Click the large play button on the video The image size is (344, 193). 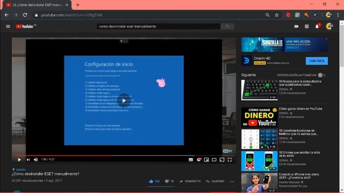pos(124,101)
